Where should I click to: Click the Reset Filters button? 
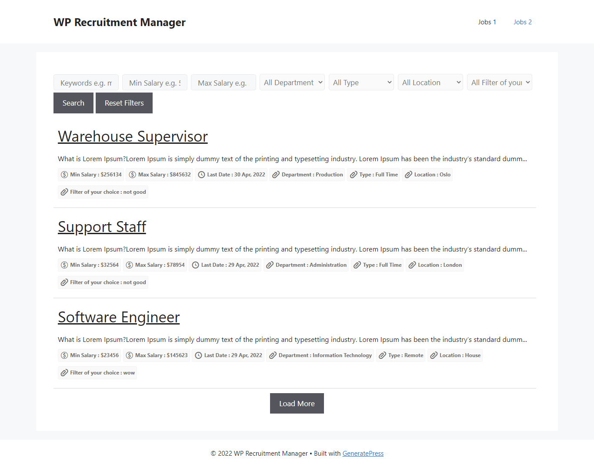click(124, 103)
